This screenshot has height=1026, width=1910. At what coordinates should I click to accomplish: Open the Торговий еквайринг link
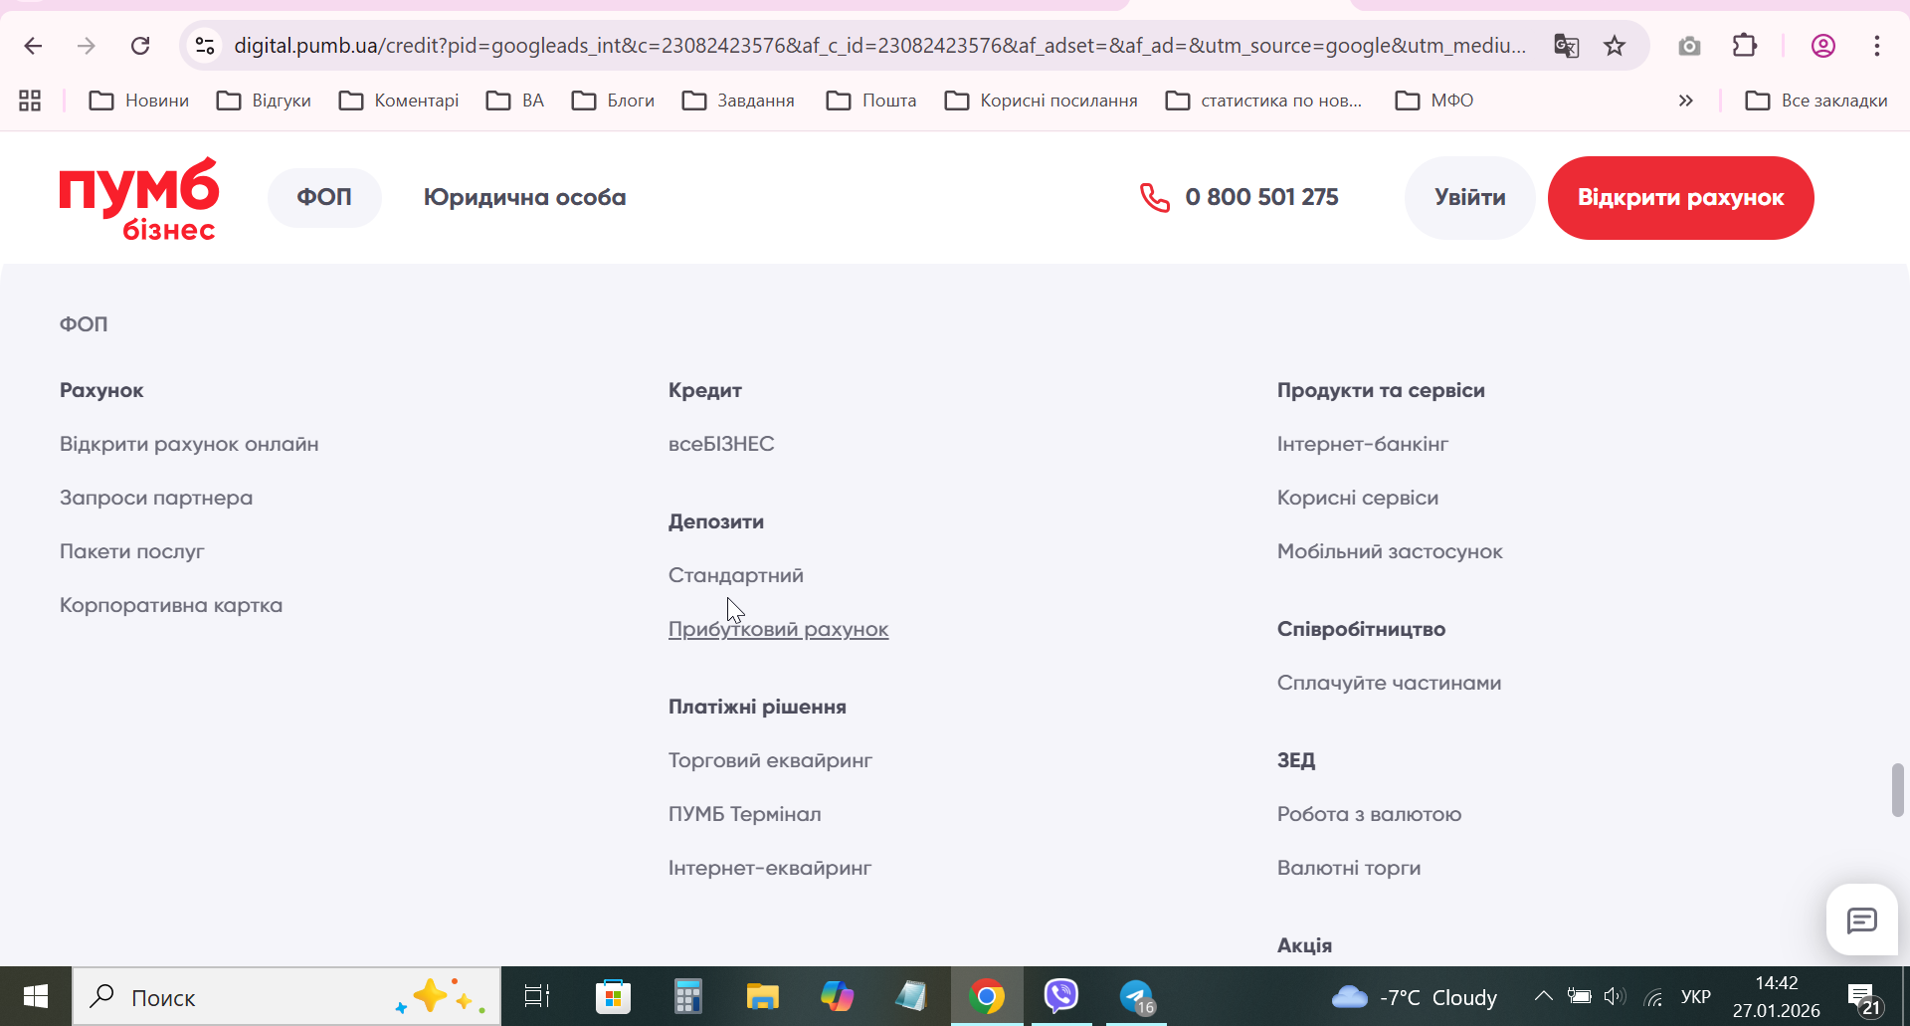coord(770,760)
